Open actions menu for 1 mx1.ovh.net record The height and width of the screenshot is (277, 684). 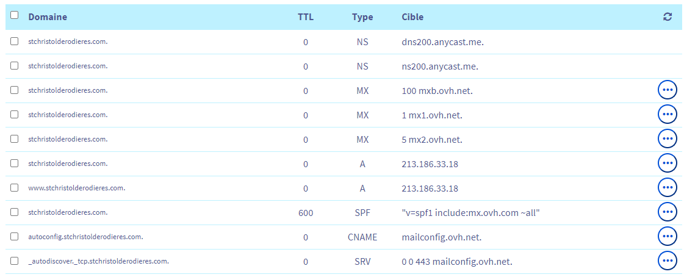pos(668,115)
